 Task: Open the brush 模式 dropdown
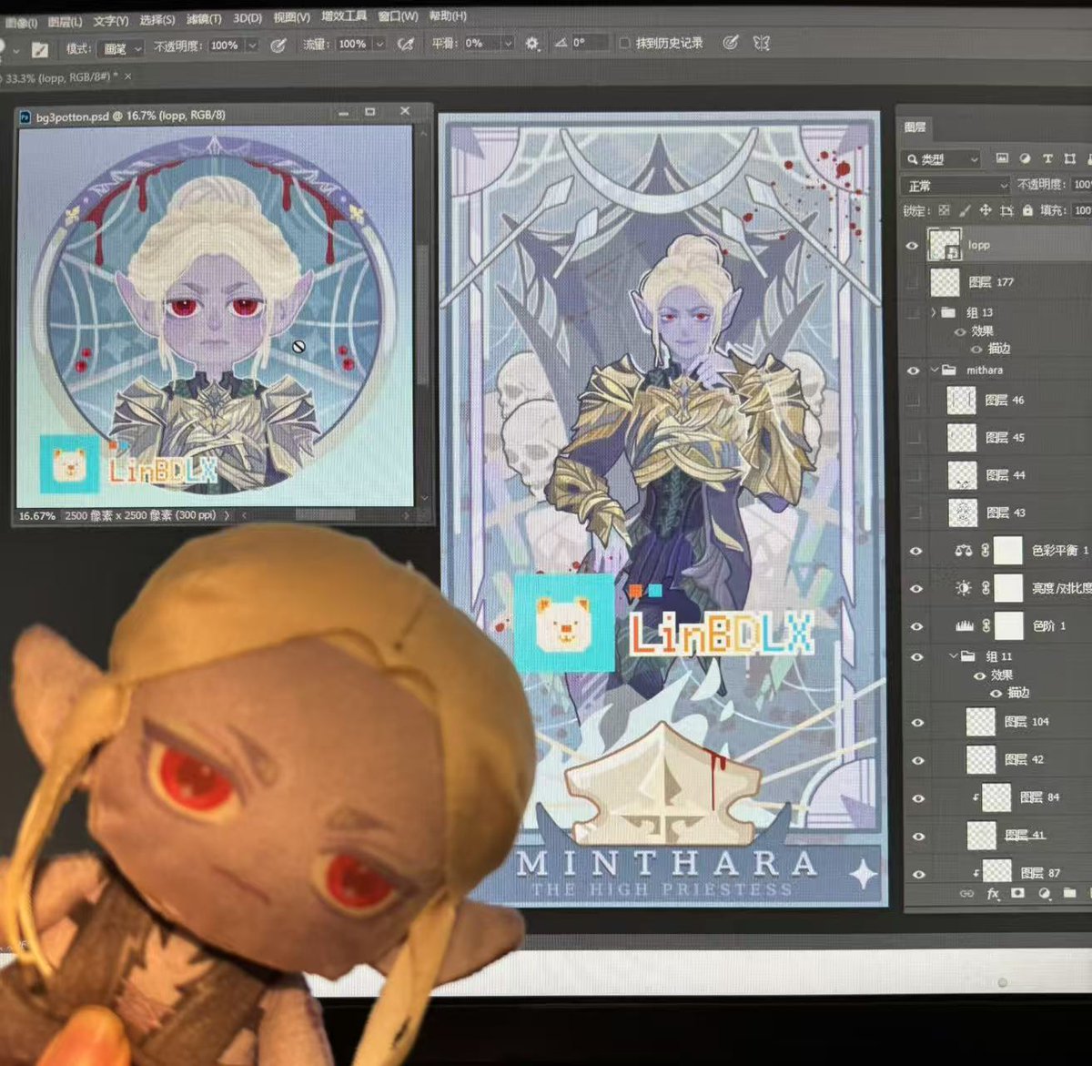123,48
